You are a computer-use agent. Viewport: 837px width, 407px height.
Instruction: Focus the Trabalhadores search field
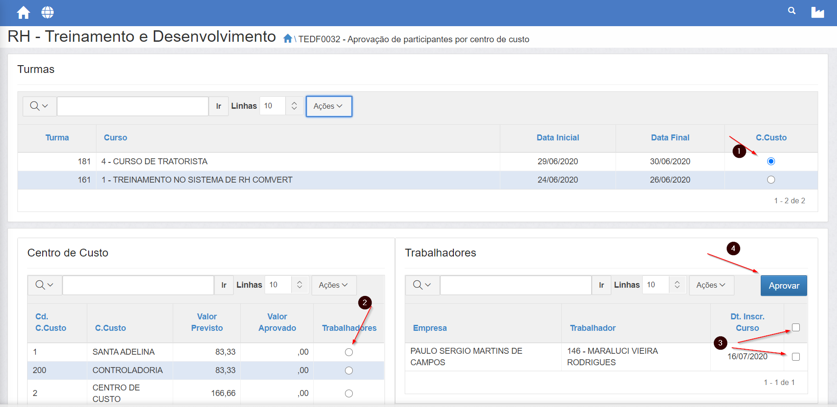tap(516, 285)
